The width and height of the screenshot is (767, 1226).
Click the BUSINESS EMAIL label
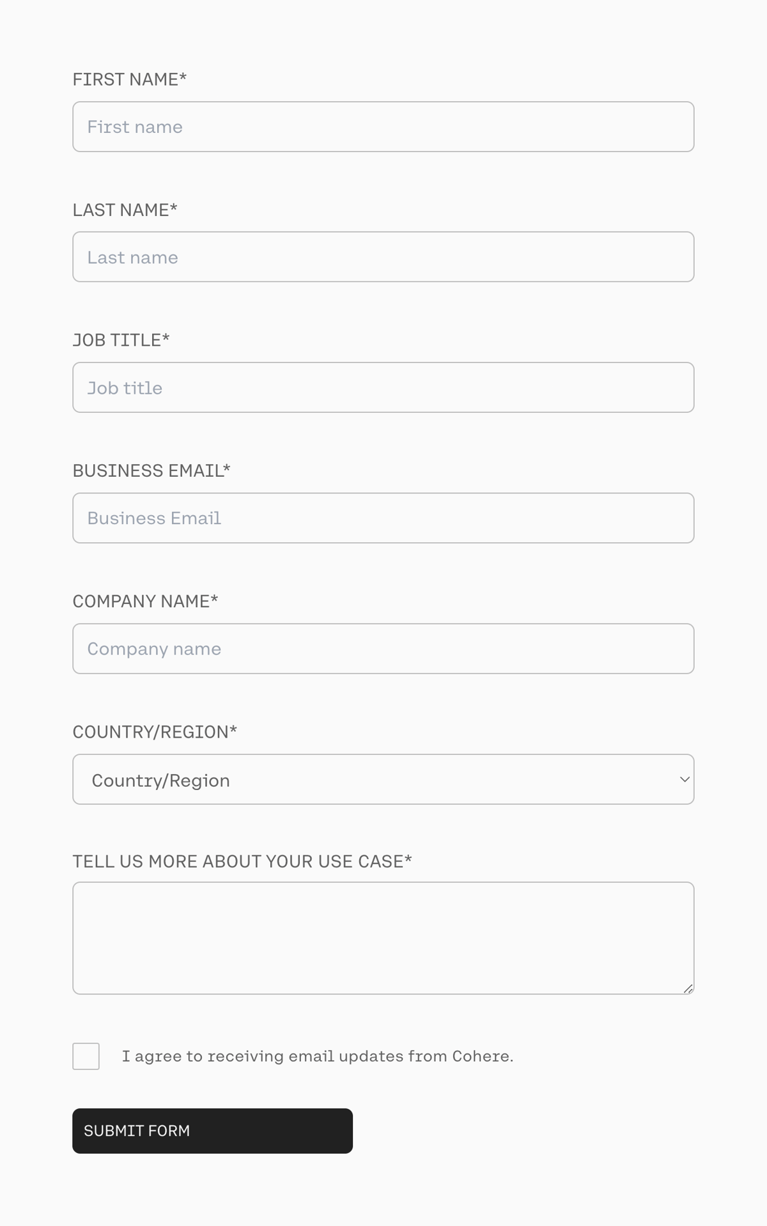click(x=151, y=470)
